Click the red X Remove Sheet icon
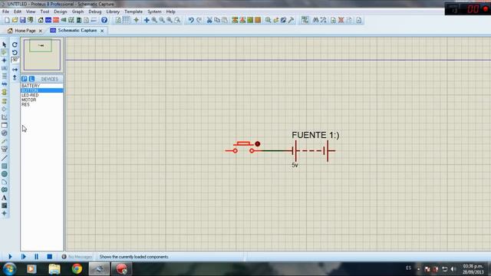 [x=341, y=20]
